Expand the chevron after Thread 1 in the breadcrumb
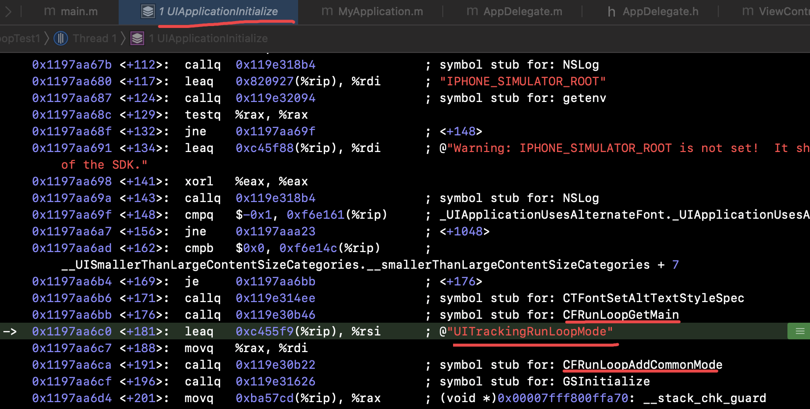Screen dimensions: 810x409 [x=123, y=38]
